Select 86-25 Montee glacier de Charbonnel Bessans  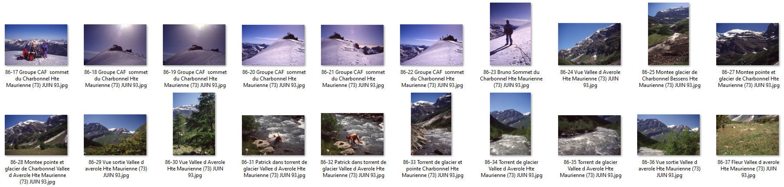[668, 34]
